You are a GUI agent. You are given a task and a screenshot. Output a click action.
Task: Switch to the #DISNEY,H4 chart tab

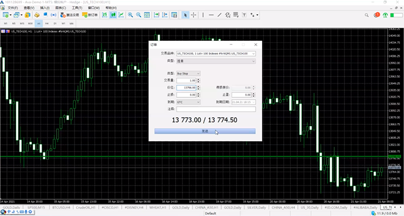[134, 207]
